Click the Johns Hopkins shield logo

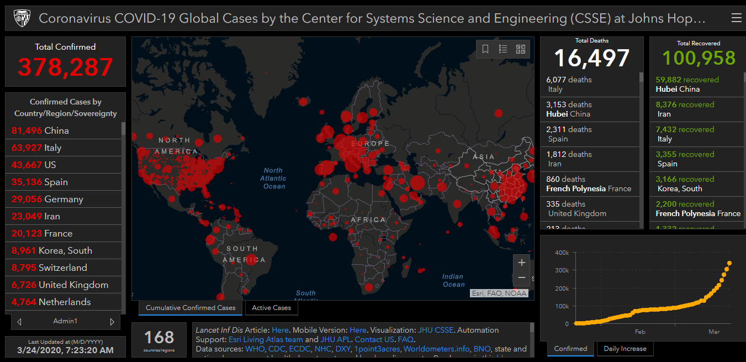click(x=22, y=18)
